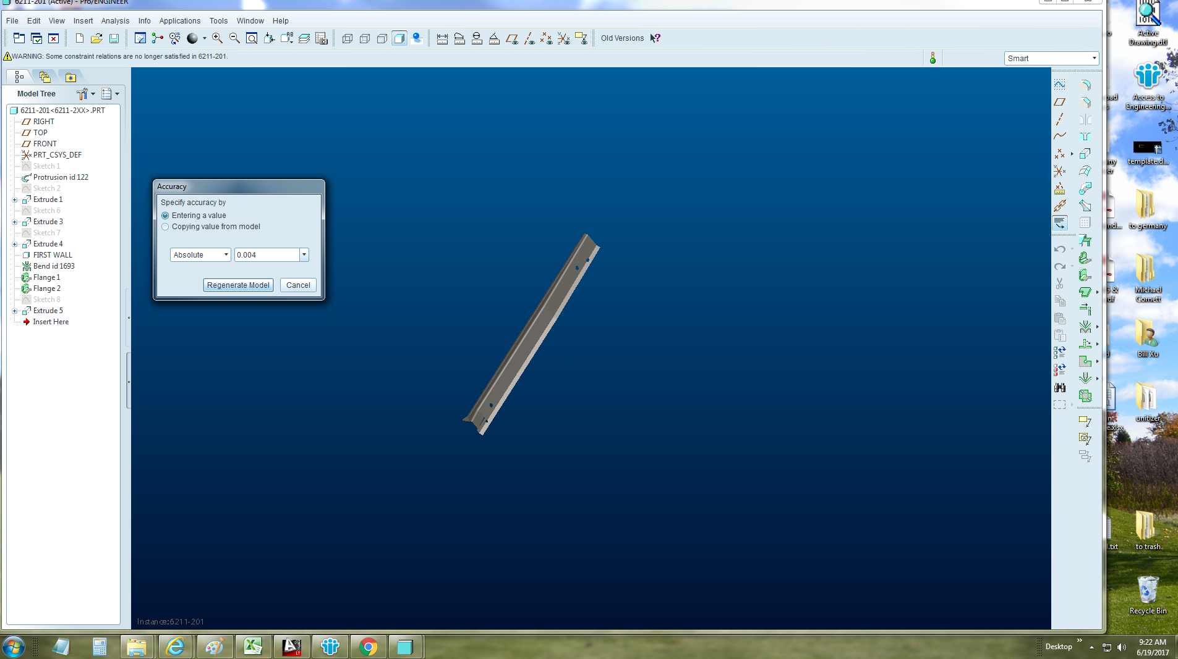Open Model Tree settings hammer dropdown

pyautogui.click(x=86, y=94)
